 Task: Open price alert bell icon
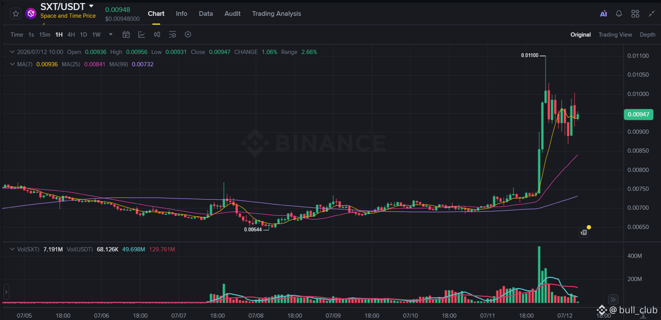[x=619, y=14]
